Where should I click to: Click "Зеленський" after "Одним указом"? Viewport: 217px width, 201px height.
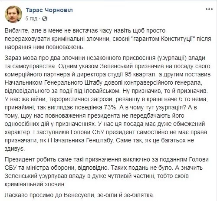point(116,66)
